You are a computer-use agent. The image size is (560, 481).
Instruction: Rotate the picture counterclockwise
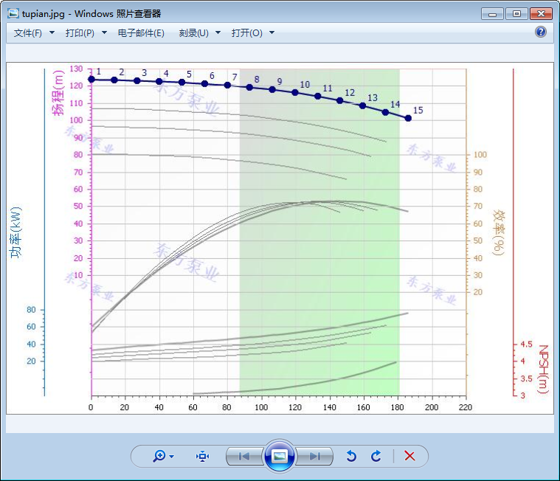pos(351,456)
